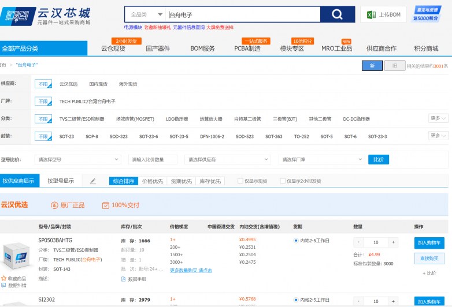Open the 云仓现货 nav item
Viewport: 452px width, 307px height.
click(113, 48)
